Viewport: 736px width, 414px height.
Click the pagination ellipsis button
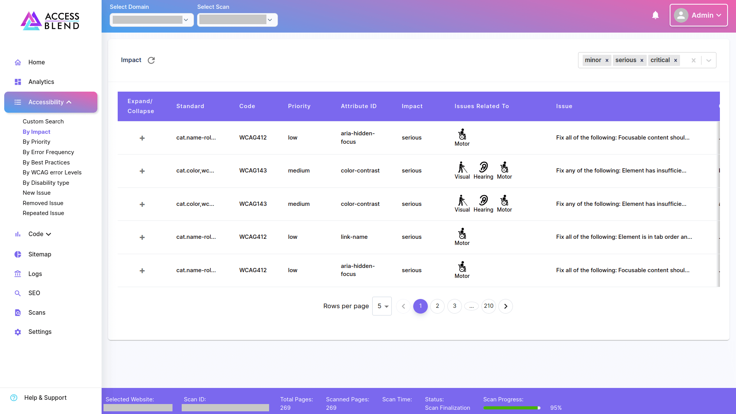[x=472, y=306]
